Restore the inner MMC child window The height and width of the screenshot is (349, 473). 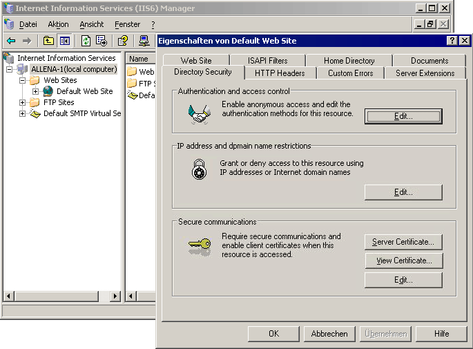[x=430, y=24]
